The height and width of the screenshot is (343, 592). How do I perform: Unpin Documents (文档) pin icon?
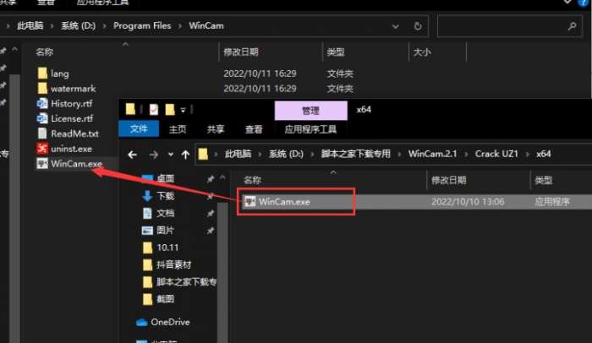[x=211, y=214]
